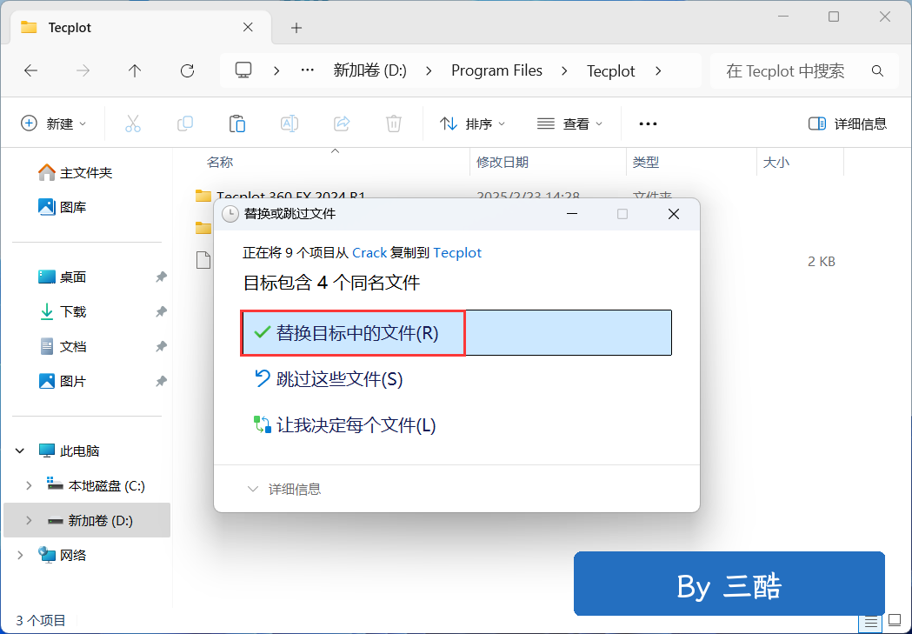Click the computer icon in address bar
Image resolution: width=912 pixels, height=634 pixels.
click(243, 70)
